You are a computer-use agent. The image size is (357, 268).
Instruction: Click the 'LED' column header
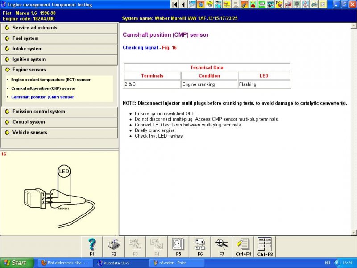[264, 76]
